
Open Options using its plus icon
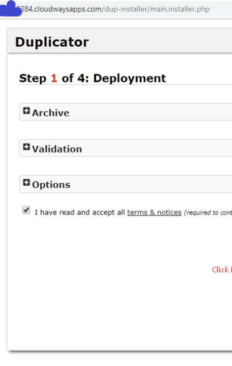(x=27, y=182)
